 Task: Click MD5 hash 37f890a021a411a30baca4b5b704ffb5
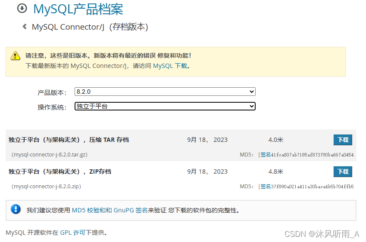pos(312,187)
